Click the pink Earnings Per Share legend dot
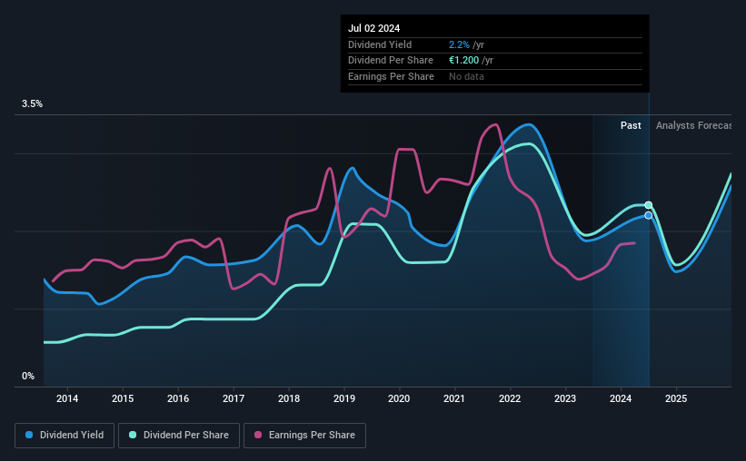 [258, 435]
